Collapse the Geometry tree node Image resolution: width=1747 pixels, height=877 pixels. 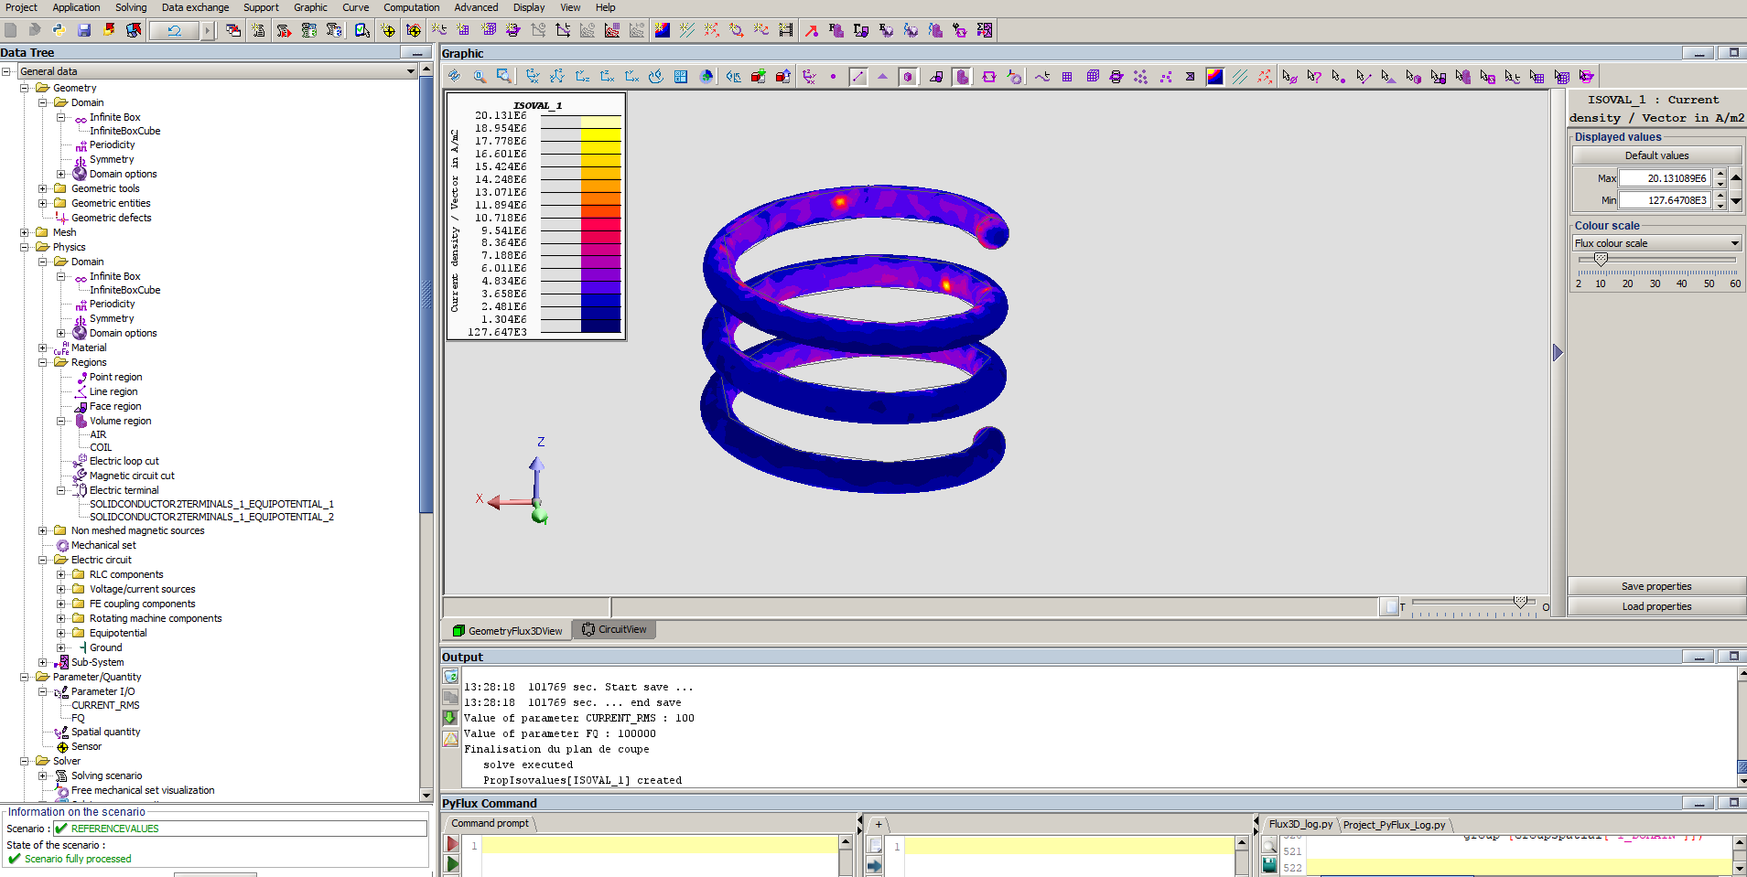tap(25, 88)
